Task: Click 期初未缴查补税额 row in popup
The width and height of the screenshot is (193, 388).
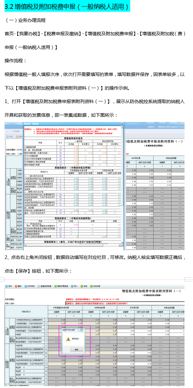Action: (x=72, y=165)
